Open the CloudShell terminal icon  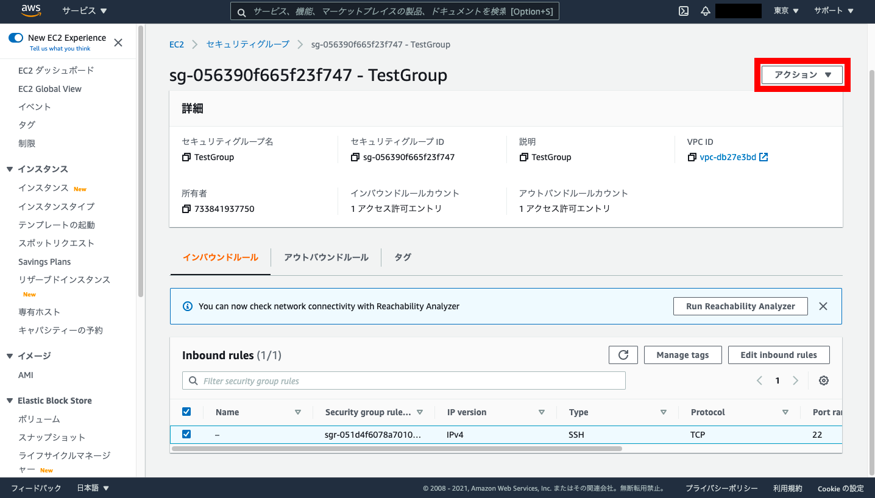[x=684, y=11]
